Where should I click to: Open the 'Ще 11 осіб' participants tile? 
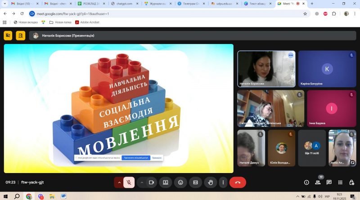point(312,148)
